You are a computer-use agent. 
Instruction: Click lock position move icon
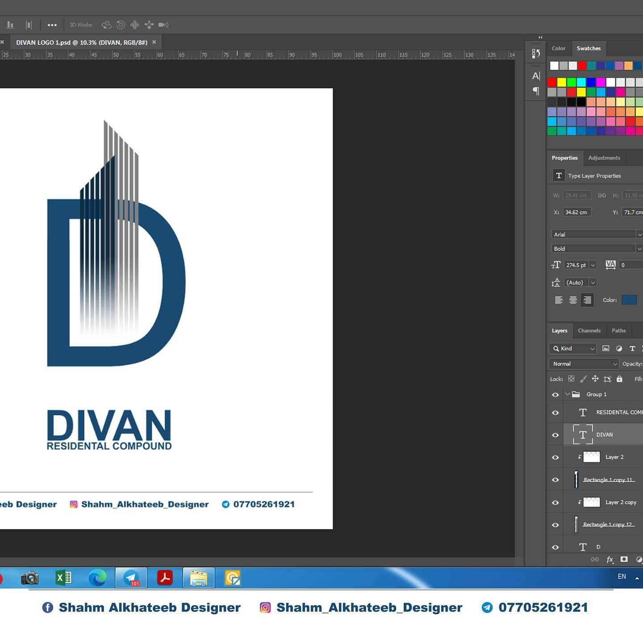pos(595,379)
